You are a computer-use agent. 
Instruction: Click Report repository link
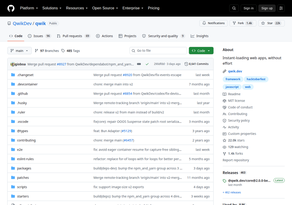click(x=236, y=160)
